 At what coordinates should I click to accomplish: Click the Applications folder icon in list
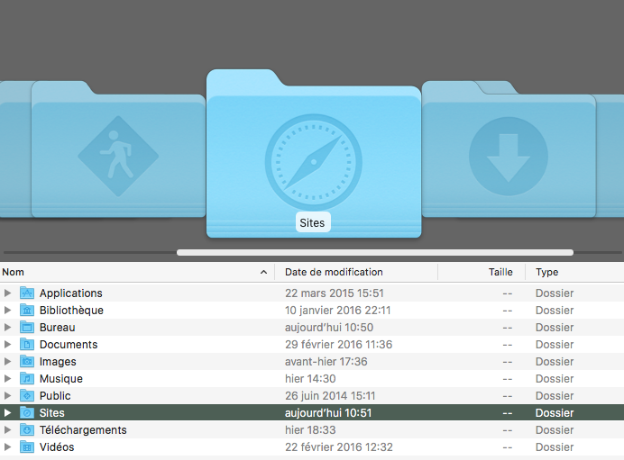27,293
